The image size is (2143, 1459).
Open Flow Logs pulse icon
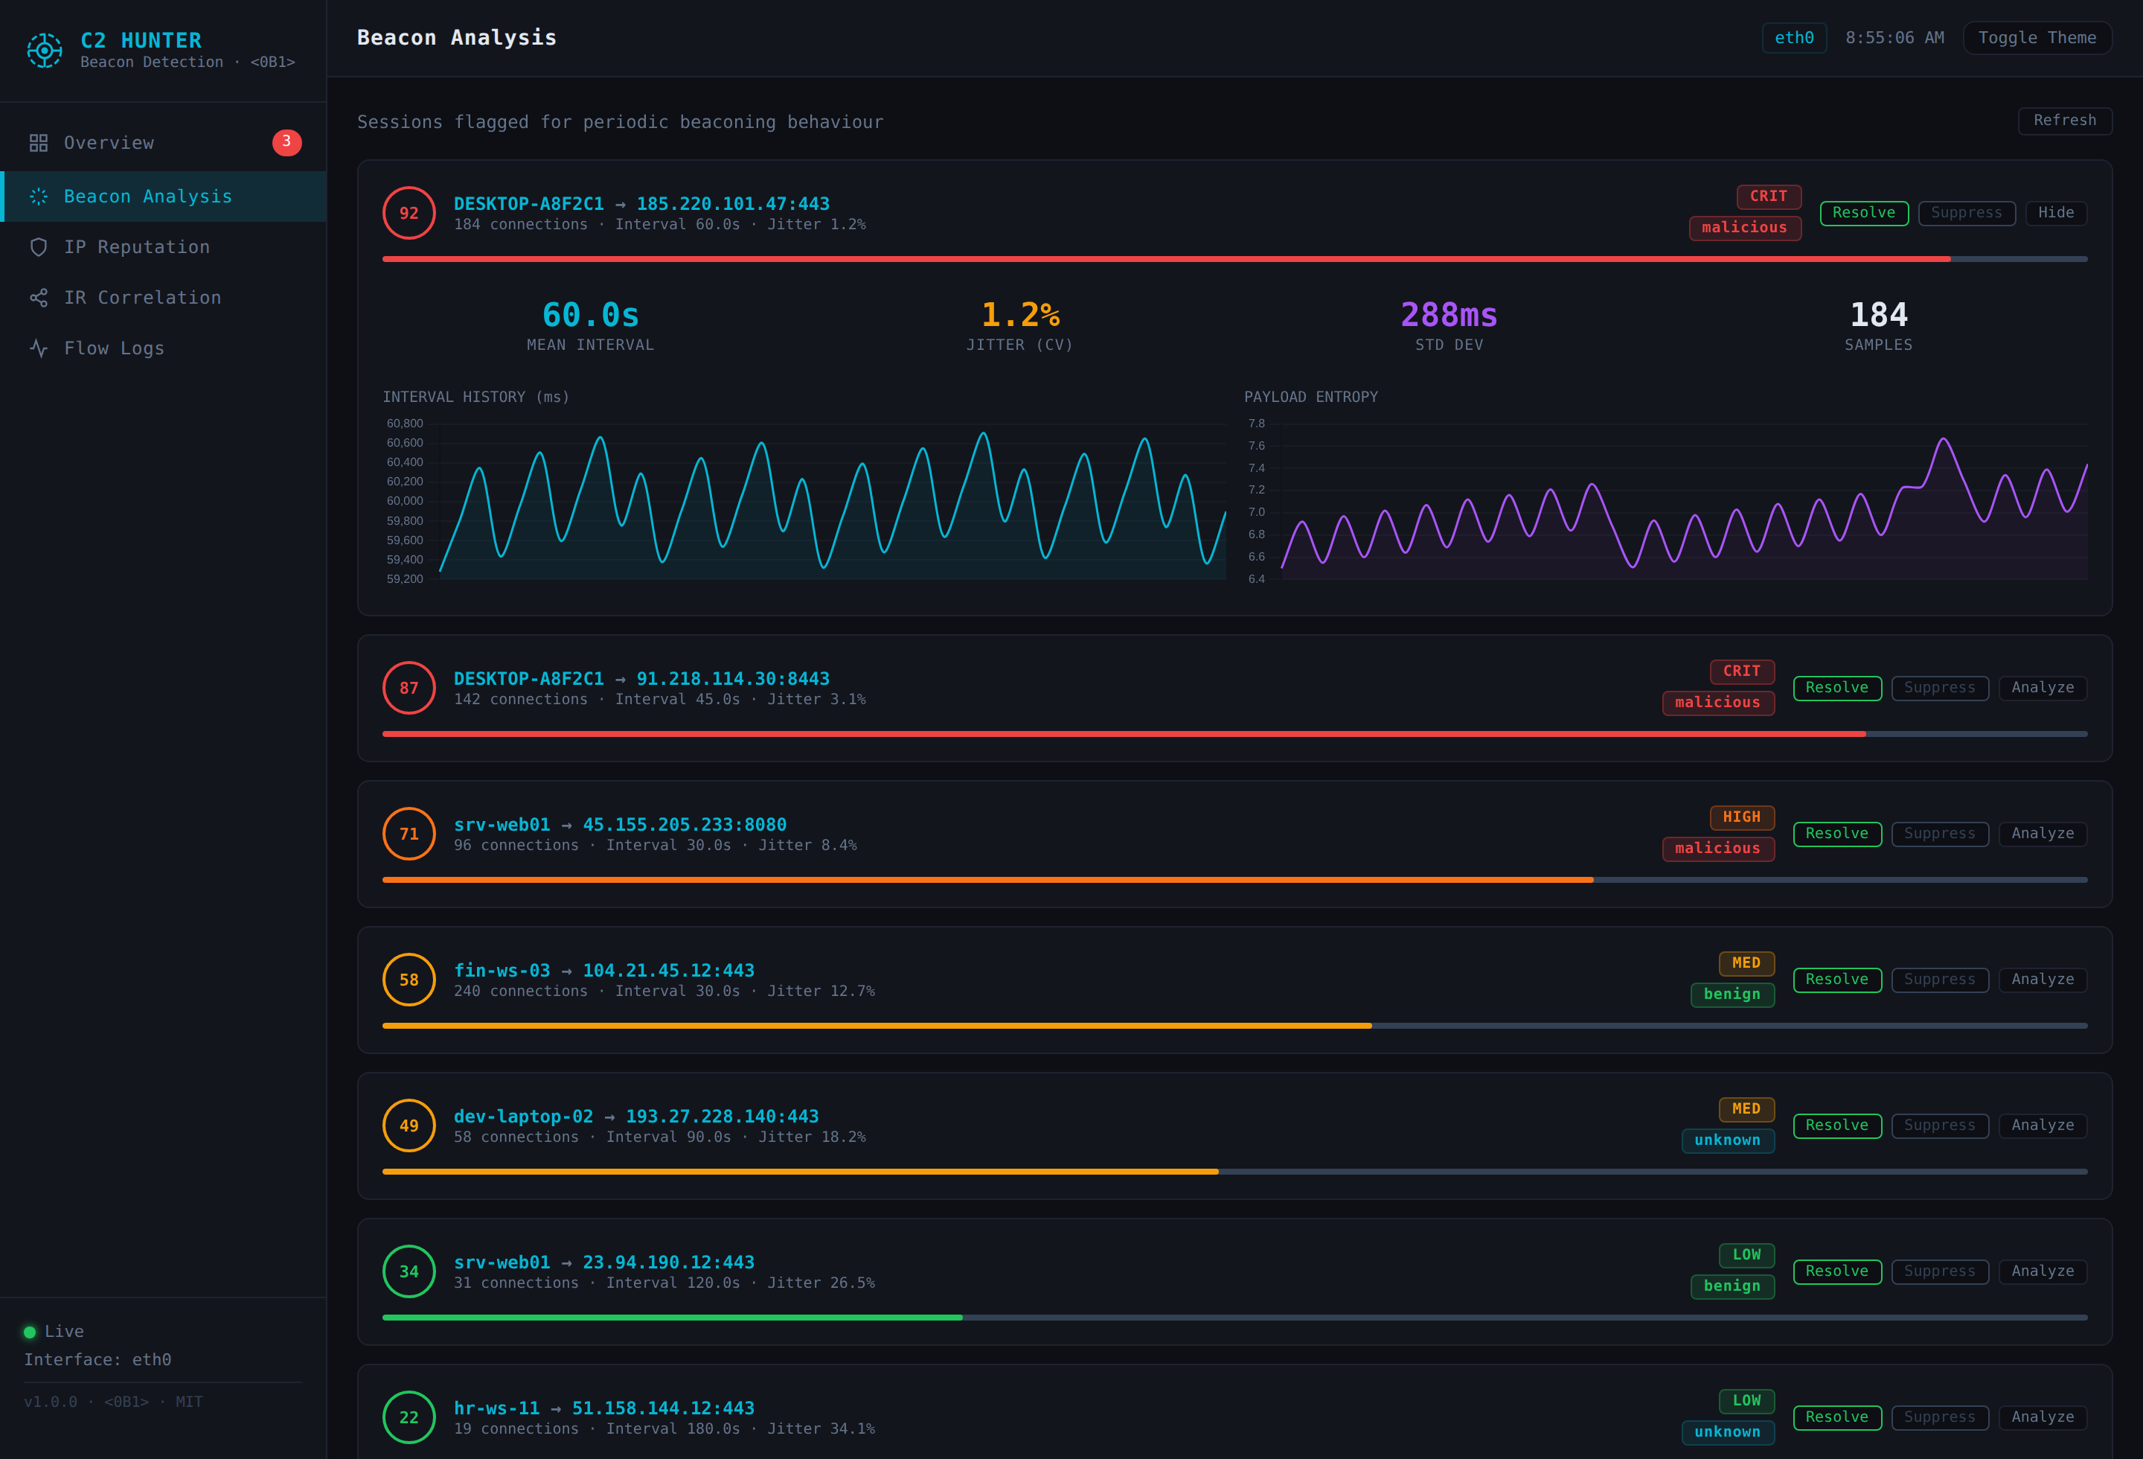tap(39, 348)
